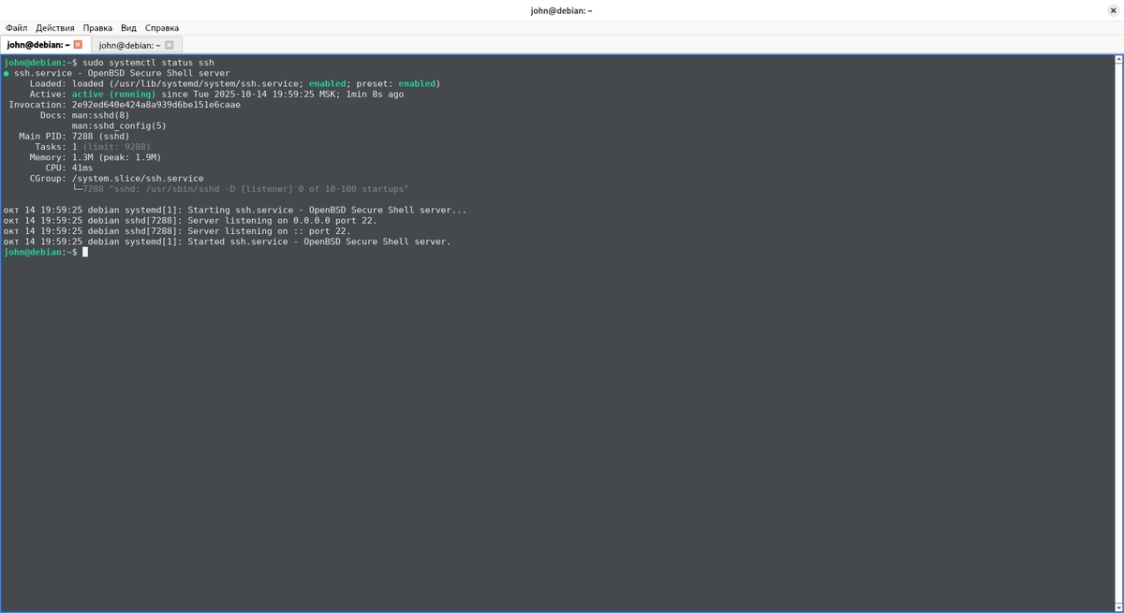Open the Правка menu
This screenshot has height=613, width=1124.
pos(97,28)
